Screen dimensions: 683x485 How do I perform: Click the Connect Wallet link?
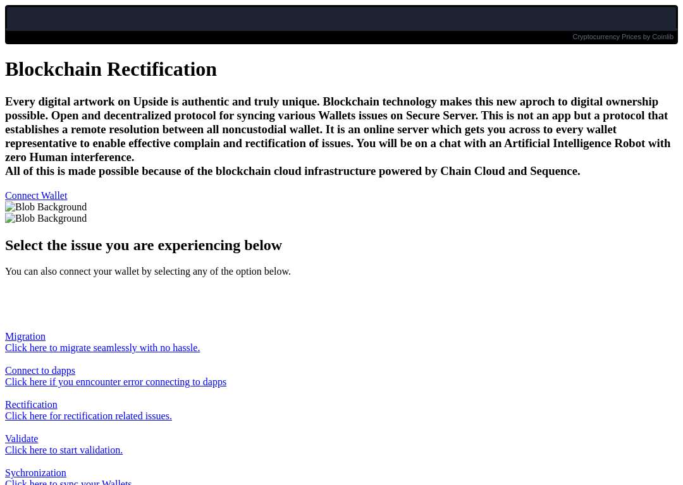coord(36,196)
